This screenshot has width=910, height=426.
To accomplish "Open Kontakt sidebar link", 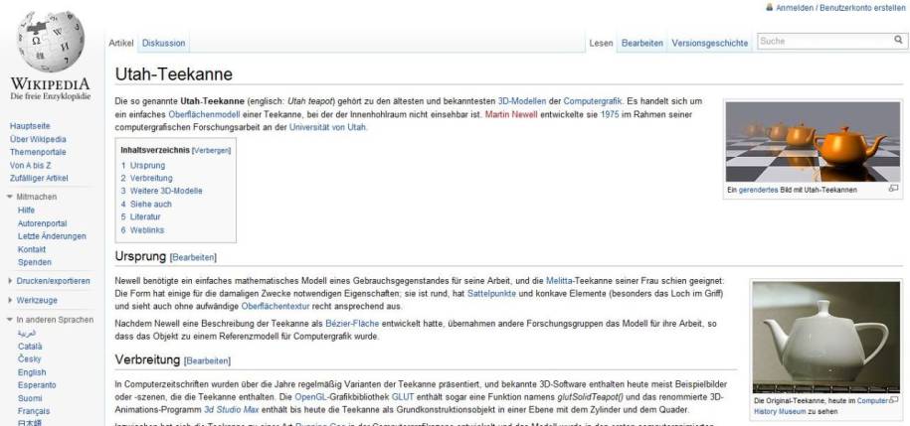I will coord(32,249).
